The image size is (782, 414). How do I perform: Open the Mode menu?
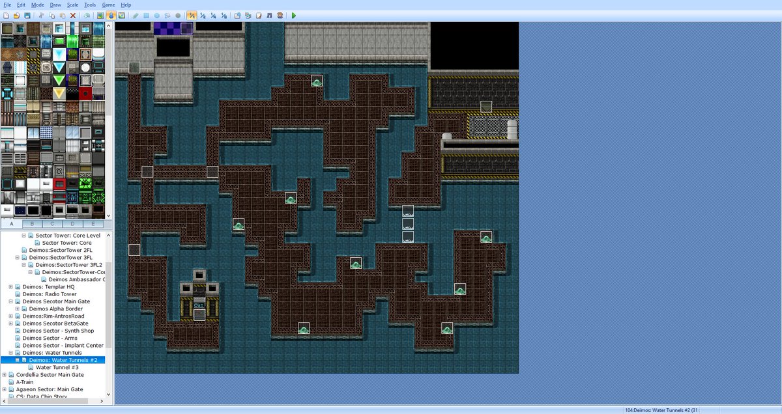point(38,5)
